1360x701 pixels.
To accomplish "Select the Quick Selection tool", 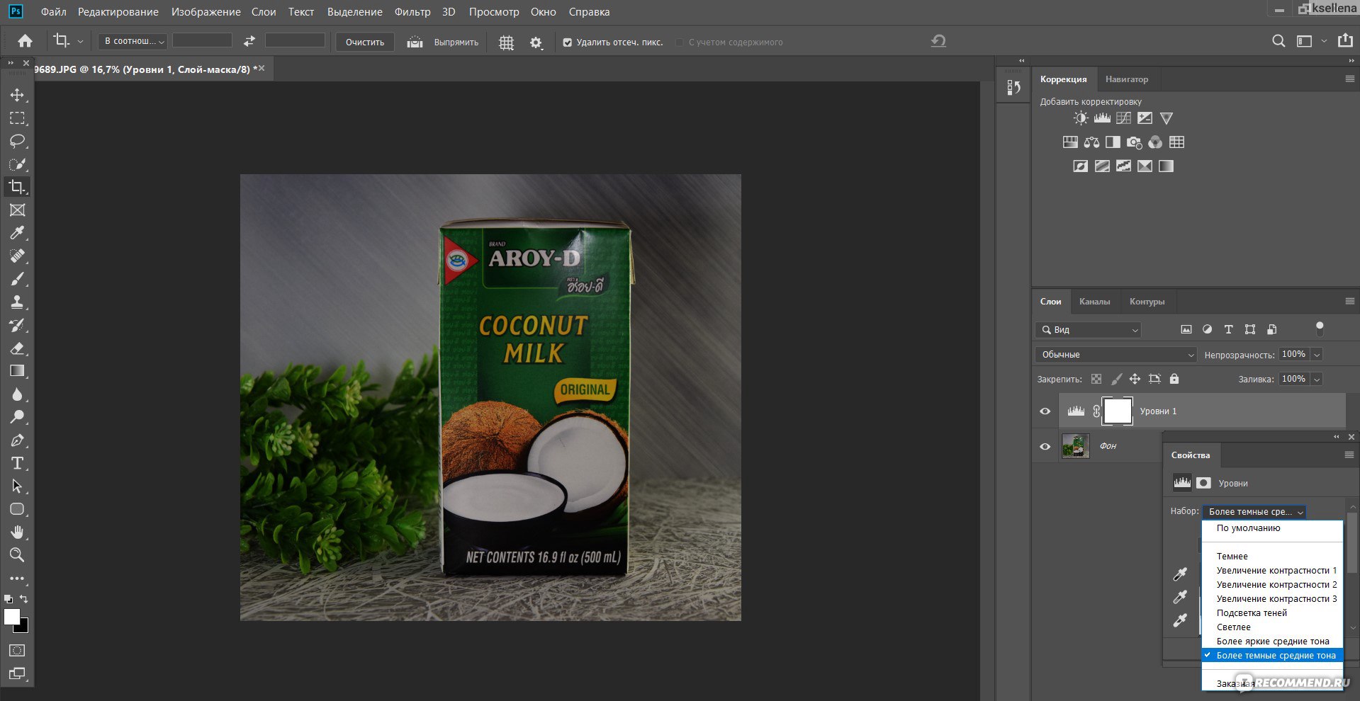I will pos(17,164).
